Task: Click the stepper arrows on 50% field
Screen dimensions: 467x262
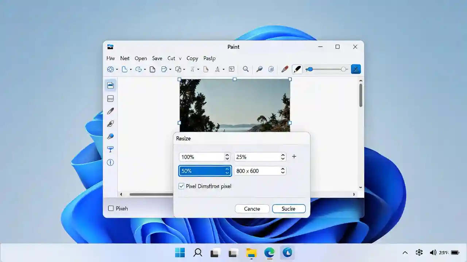Action: click(227, 171)
